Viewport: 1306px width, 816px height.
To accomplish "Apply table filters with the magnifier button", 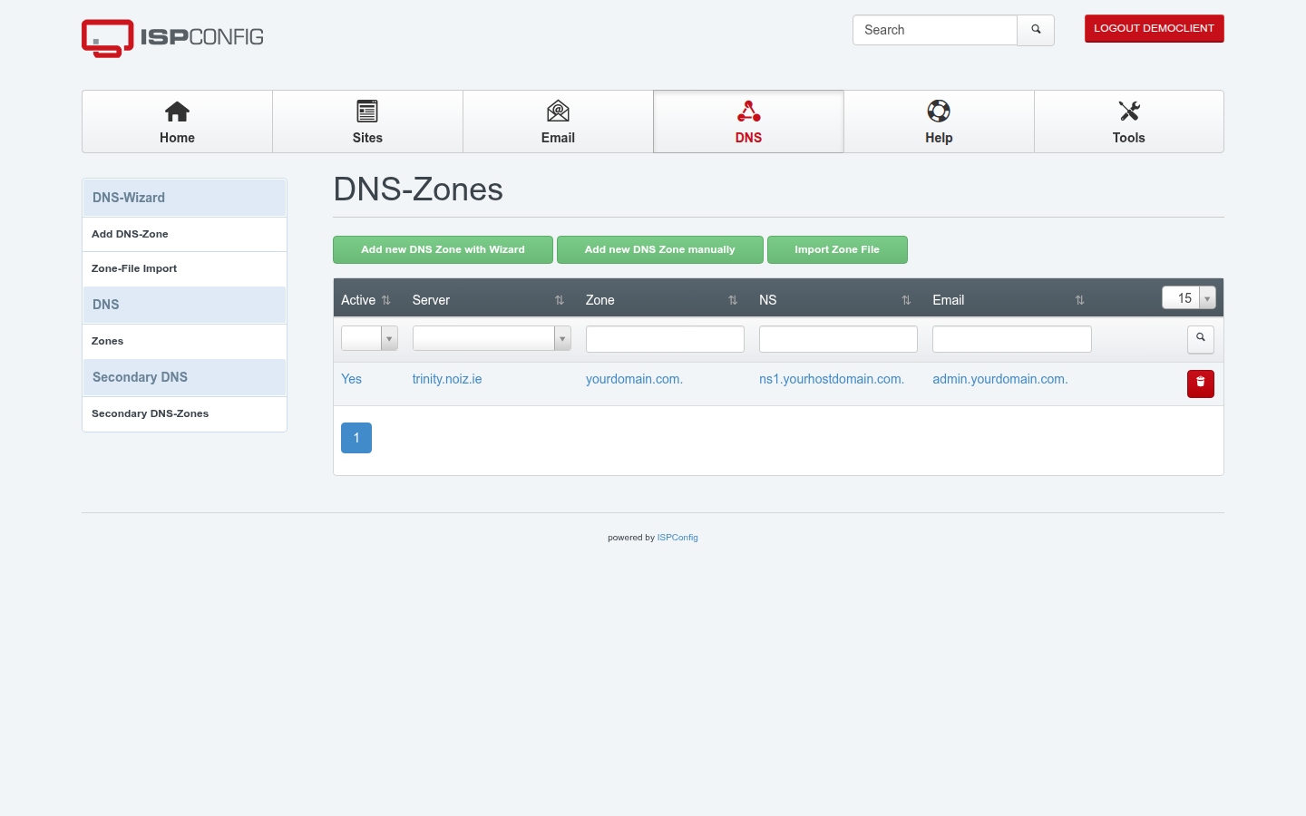I will pos(1201,339).
